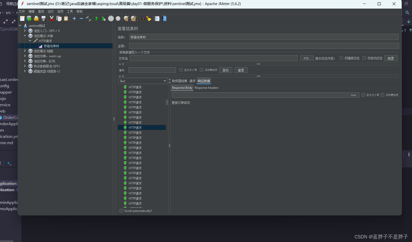
Task: Stop the running test
Action: (x=111, y=18)
